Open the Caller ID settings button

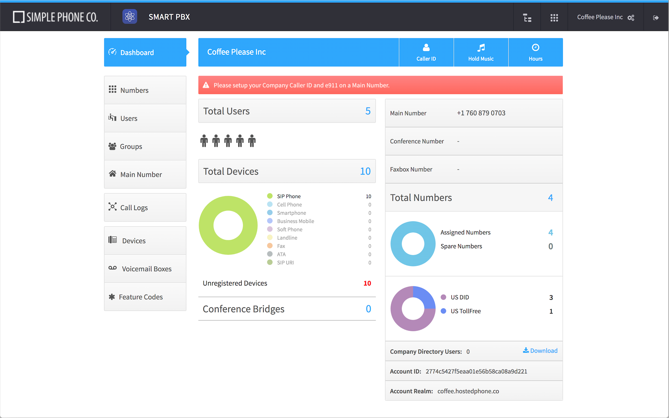point(426,52)
